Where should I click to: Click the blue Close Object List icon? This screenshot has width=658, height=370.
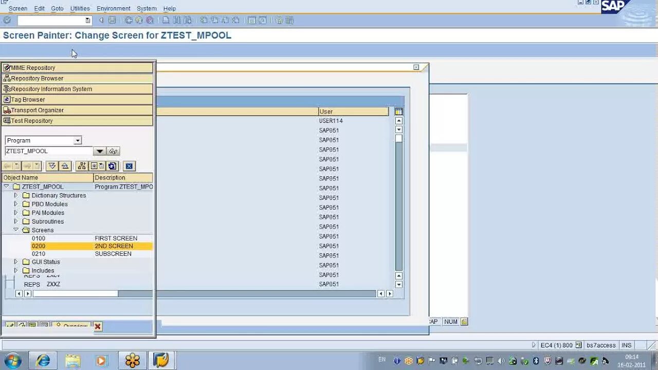click(x=129, y=166)
